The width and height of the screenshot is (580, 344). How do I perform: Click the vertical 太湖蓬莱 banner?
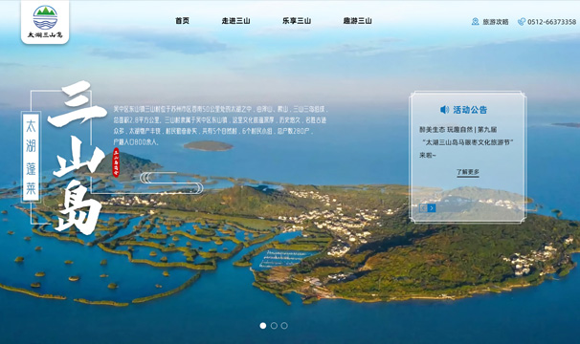(31, 158)
